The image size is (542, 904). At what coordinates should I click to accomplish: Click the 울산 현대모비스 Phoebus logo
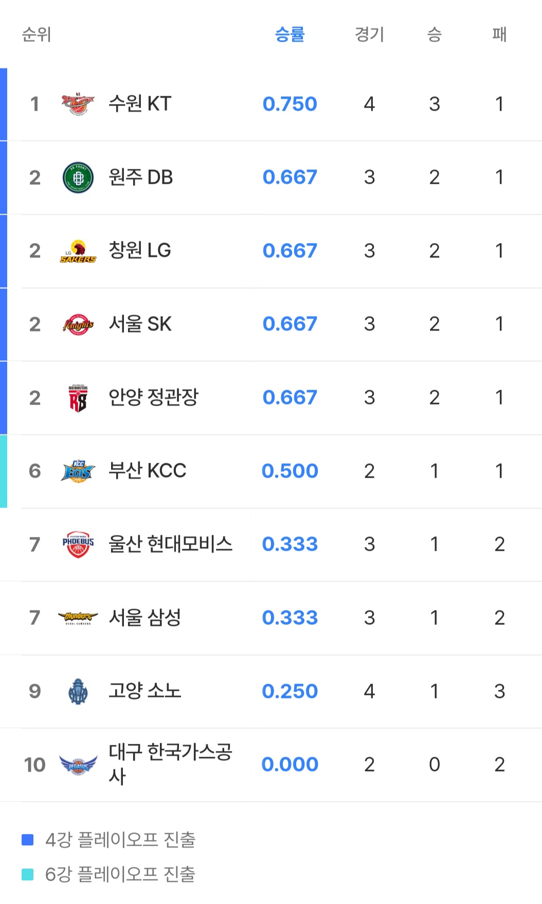click(78, 545)
